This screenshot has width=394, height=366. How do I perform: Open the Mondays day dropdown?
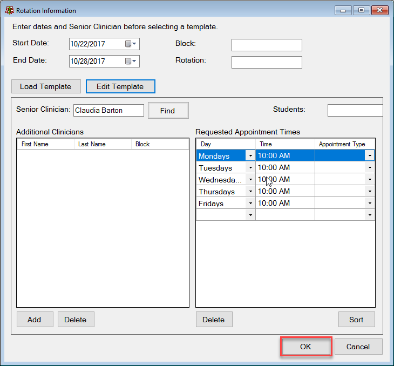click(250, 155)
